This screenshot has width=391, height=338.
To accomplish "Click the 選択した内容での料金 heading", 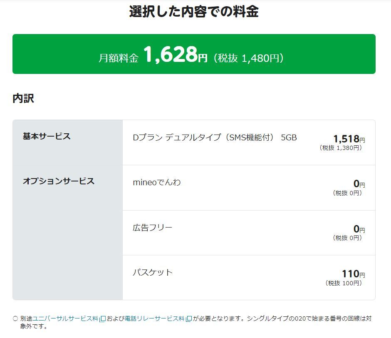I will (x=194, y=12).
